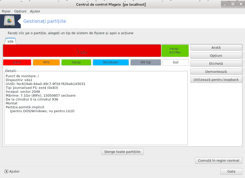Open the Fișier menu
Viewport: 245px width, 178px height.
pos(6,11)
